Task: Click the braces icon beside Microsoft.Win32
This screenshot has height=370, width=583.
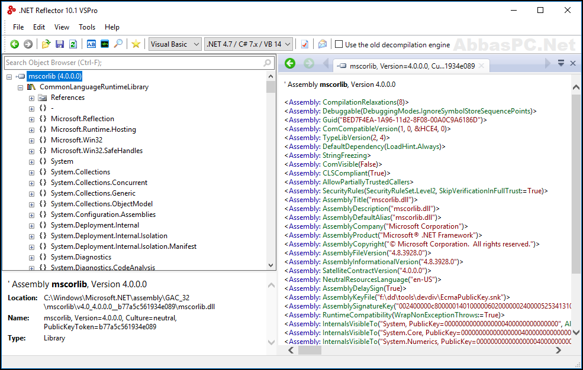Action: pos(43,140)
